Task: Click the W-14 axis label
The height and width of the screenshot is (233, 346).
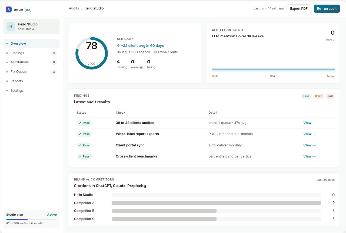Action: click(x=215, y=77)
